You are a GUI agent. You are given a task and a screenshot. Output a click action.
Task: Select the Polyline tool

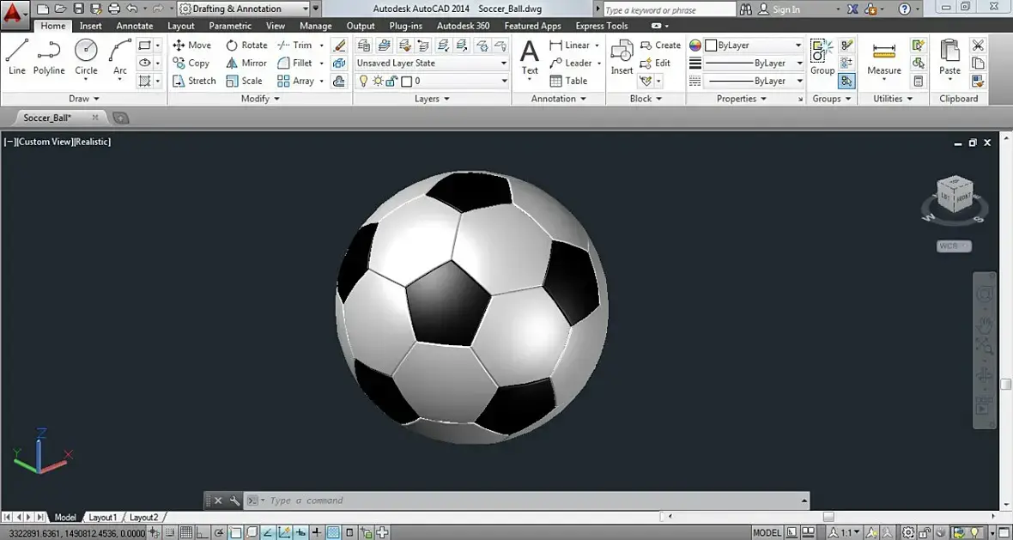click(x=49, y=57)
